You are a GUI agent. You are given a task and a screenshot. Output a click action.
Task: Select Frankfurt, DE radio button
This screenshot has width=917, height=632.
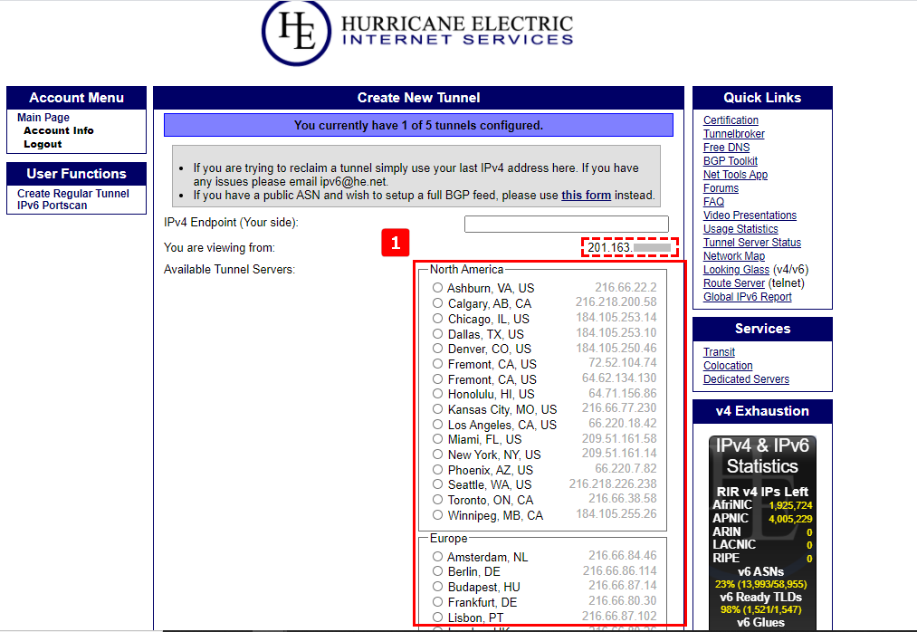(x=438, y=602)
